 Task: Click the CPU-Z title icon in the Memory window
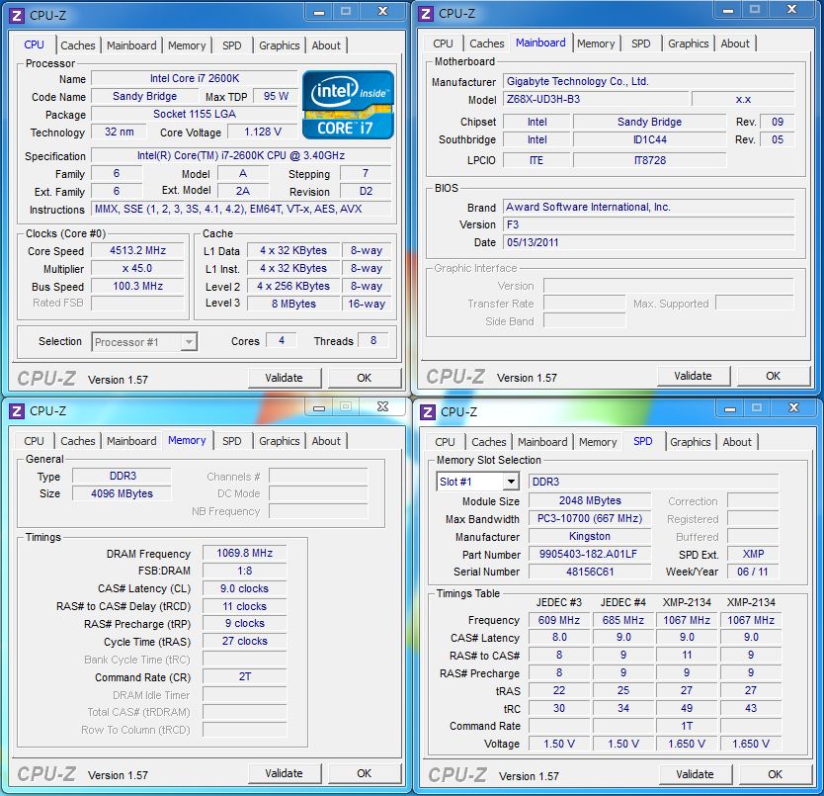click(x=17, y=410)
